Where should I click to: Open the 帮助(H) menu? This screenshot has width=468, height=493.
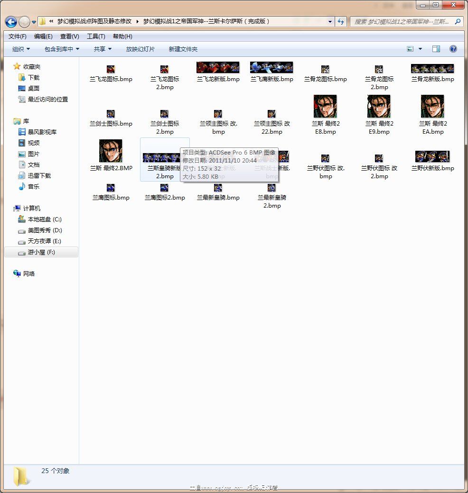click(122, 36)
